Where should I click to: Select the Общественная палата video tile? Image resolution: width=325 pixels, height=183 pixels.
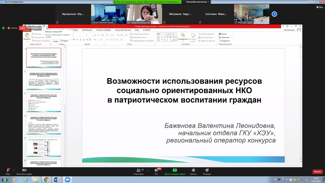tap(109, 14)
